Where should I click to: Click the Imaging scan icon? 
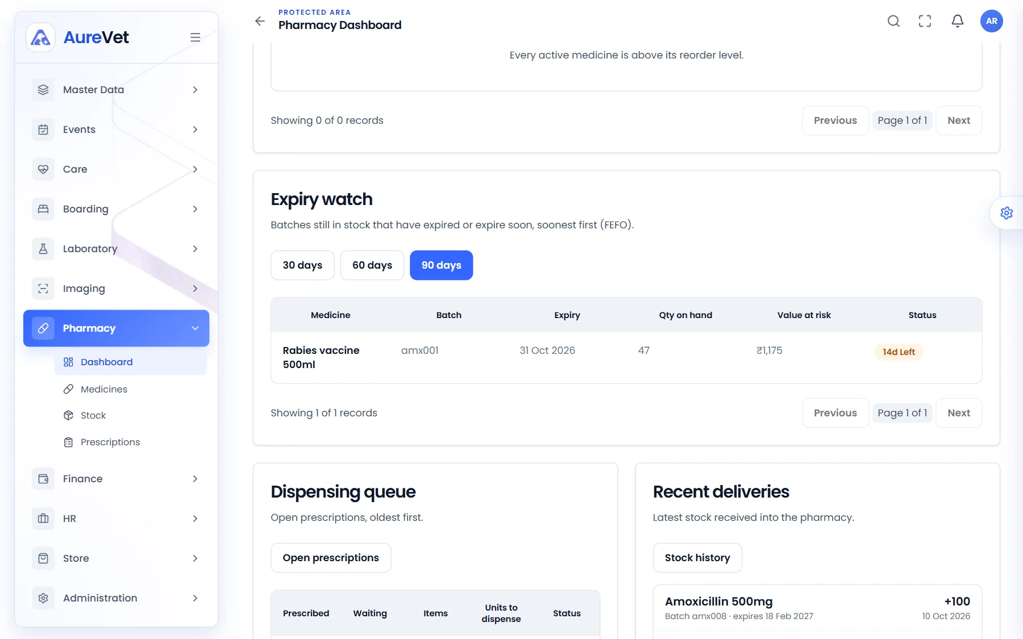pos(43,289)
